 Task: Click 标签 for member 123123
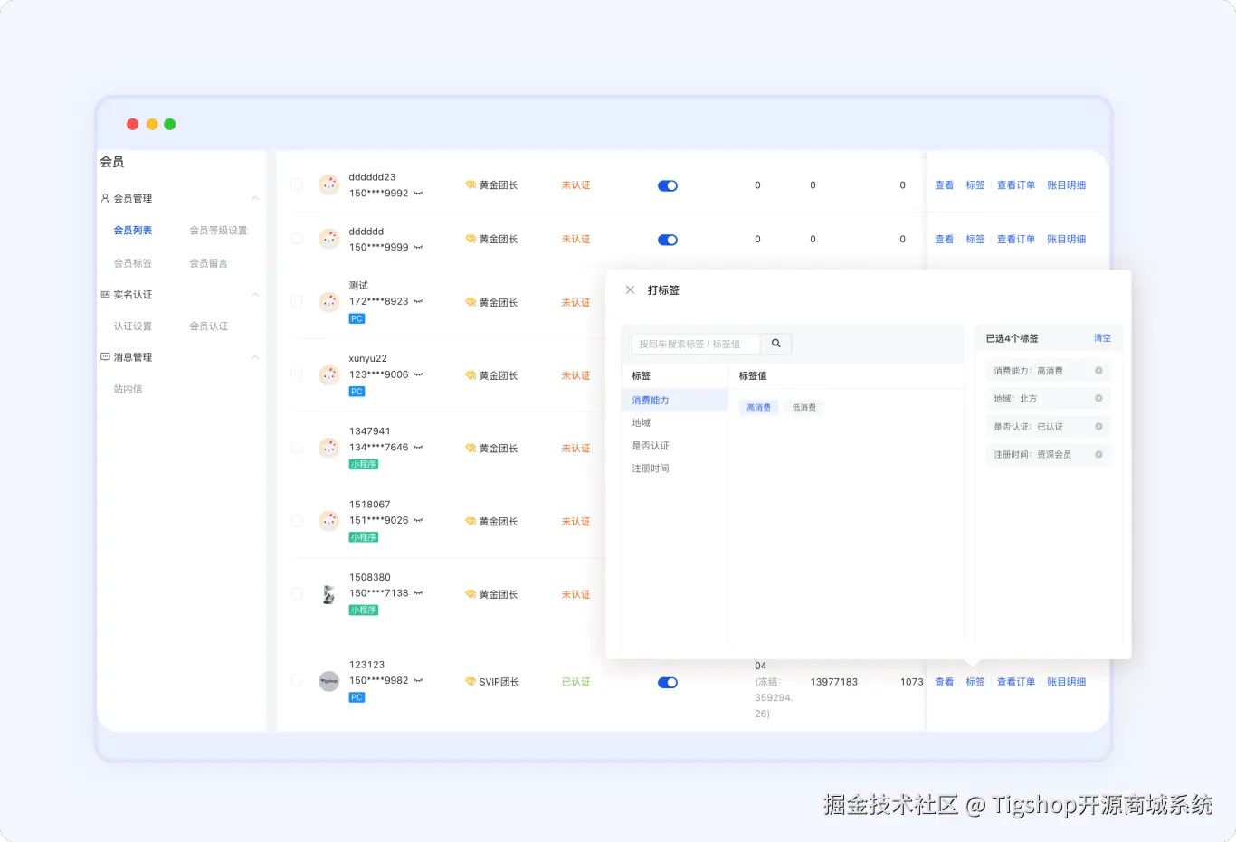(x=975, y=682)
